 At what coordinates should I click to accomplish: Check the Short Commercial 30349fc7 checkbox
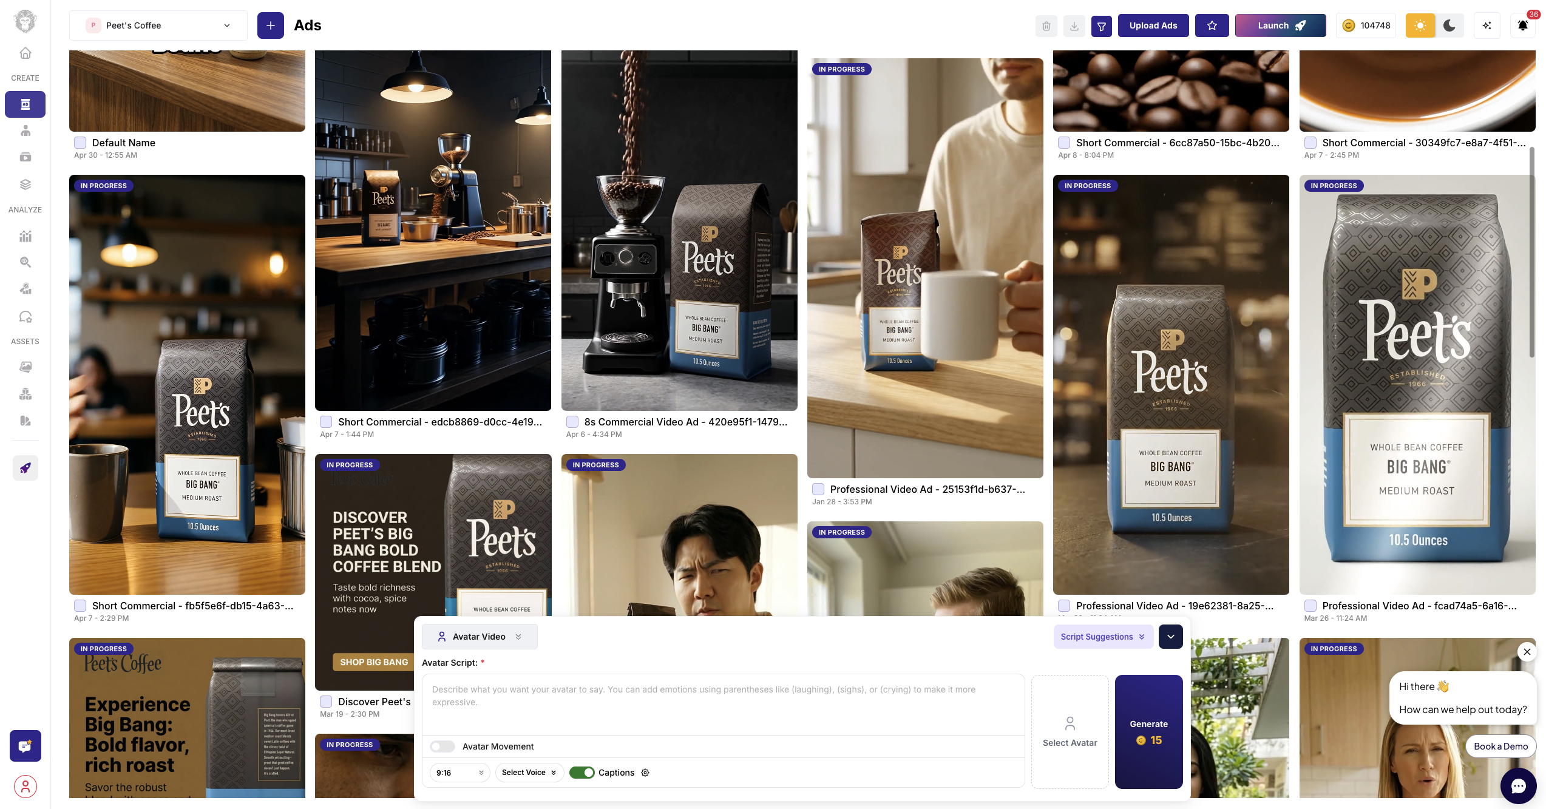click(1310, 143)
